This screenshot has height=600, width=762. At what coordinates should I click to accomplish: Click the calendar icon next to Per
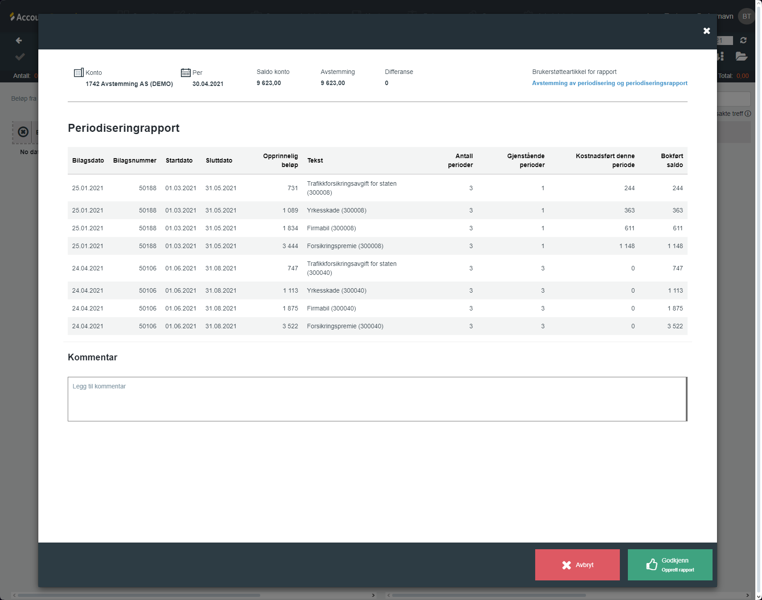[x=185, y=73]
